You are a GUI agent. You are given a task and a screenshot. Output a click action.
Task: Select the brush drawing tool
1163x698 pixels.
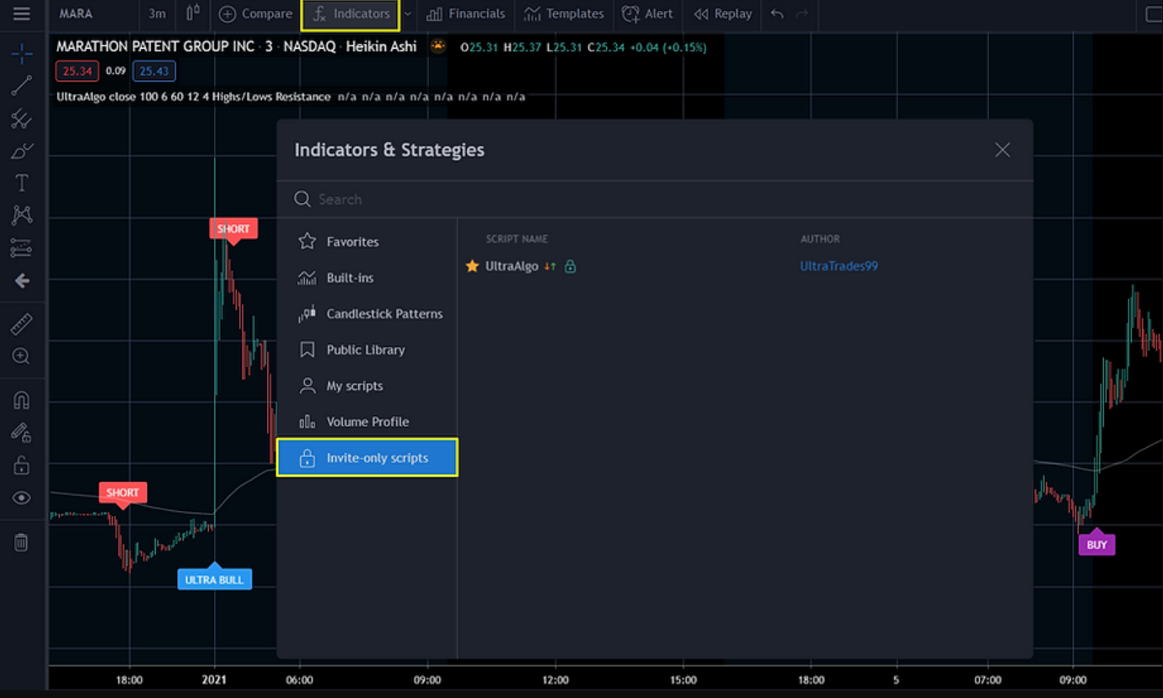pyautogui.click(x=22, y=152)
